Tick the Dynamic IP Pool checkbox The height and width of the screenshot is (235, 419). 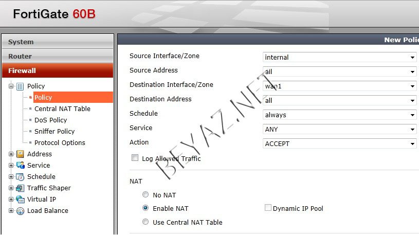[268, 208]
